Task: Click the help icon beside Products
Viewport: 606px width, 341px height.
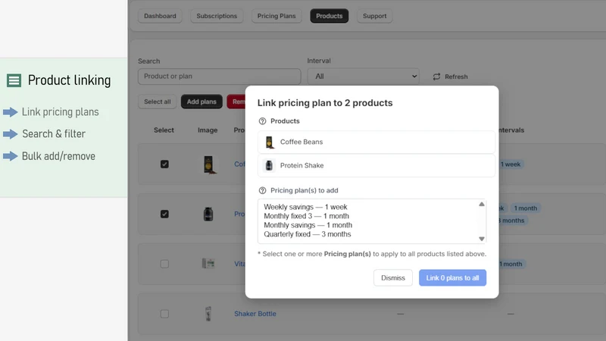Action: 262,121
